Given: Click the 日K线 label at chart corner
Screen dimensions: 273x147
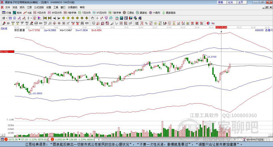Looking at the screenshot, I should [4, 29].
